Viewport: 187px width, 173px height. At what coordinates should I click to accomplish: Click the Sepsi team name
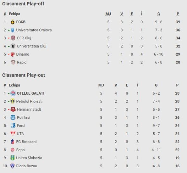point(21,150)
